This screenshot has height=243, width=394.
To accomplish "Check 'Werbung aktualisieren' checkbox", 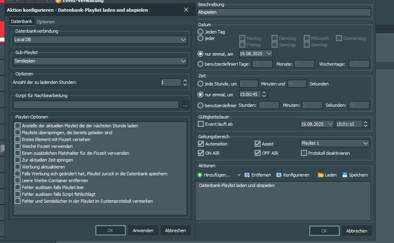I will pyautogui.click(x=17, y=167).
